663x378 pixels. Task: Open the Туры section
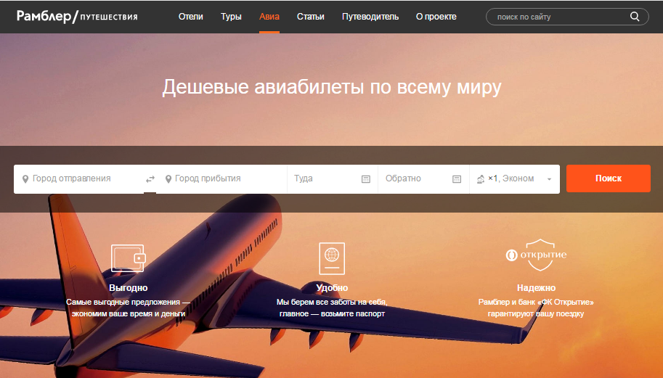coord(231,17)
